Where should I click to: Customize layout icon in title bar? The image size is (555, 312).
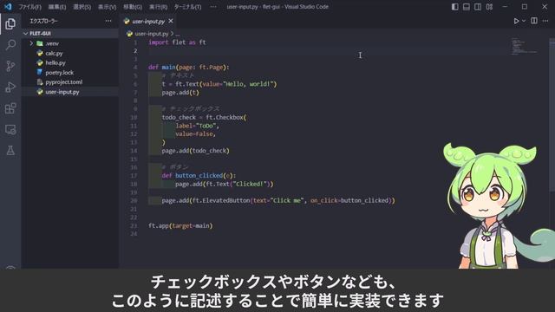click(489, 7)
